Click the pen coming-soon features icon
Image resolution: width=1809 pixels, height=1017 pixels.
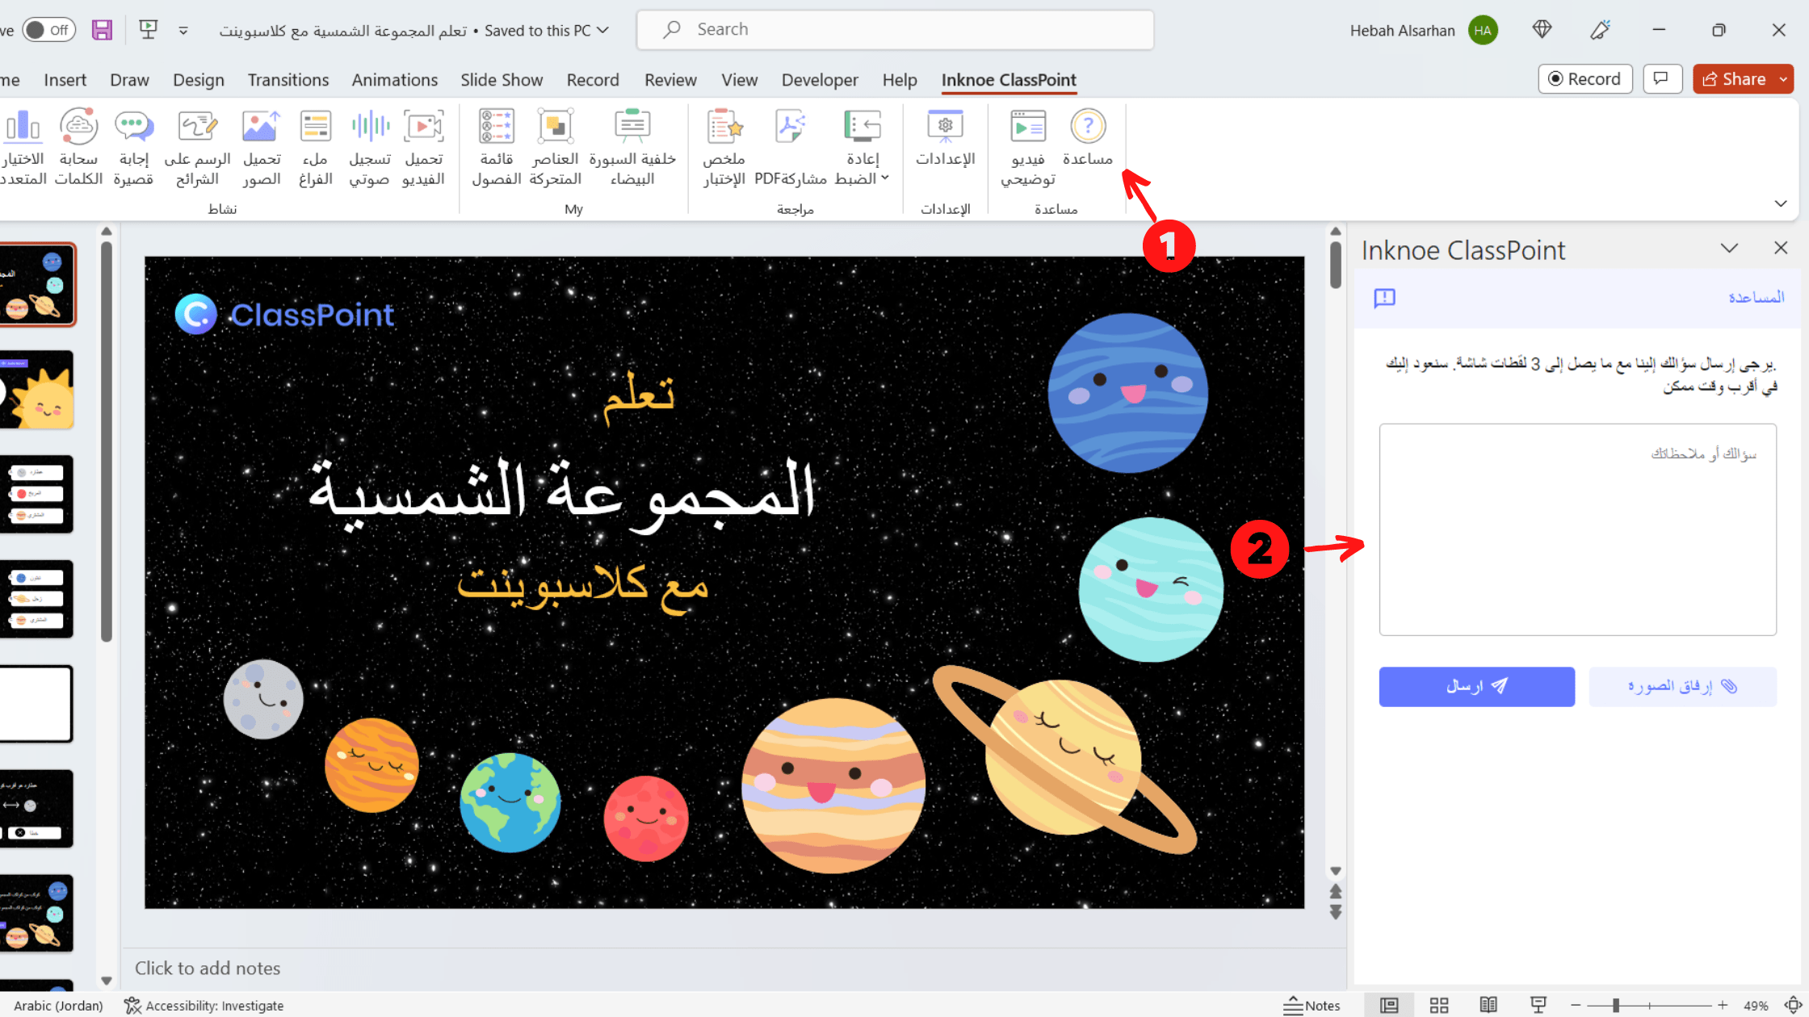pyautogui.click(x=1601, y=30)
